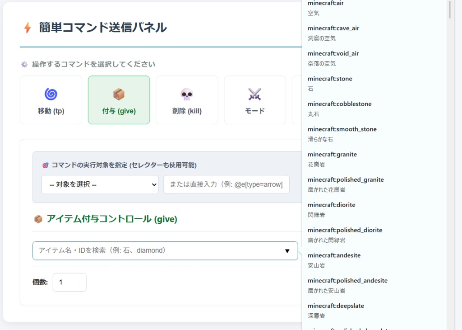Image resolution: width=462 pixels, height=330 pixels.
Task: Select the 付与 (give) command card
Action: point(119,100)
